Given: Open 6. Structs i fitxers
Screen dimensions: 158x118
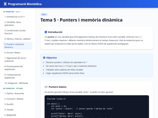Looking at the screenshot, I should pyautogui.click(x=18, y=52).
